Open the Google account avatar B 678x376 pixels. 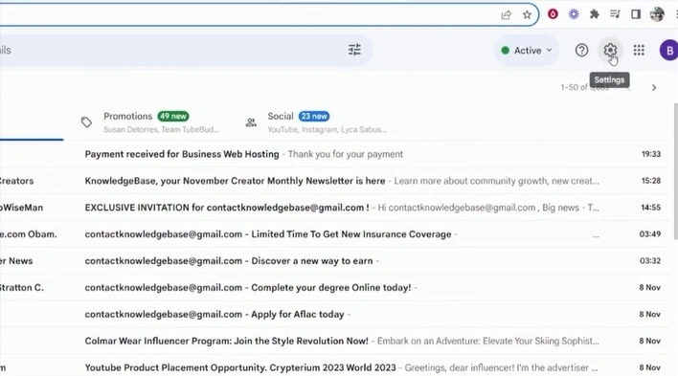click(669, 50)
